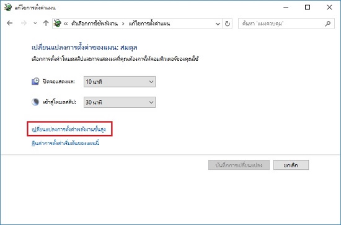Click the ยกเลิก (Cancel) button
This screenshot has height=225, width=341.
(291, 165)
